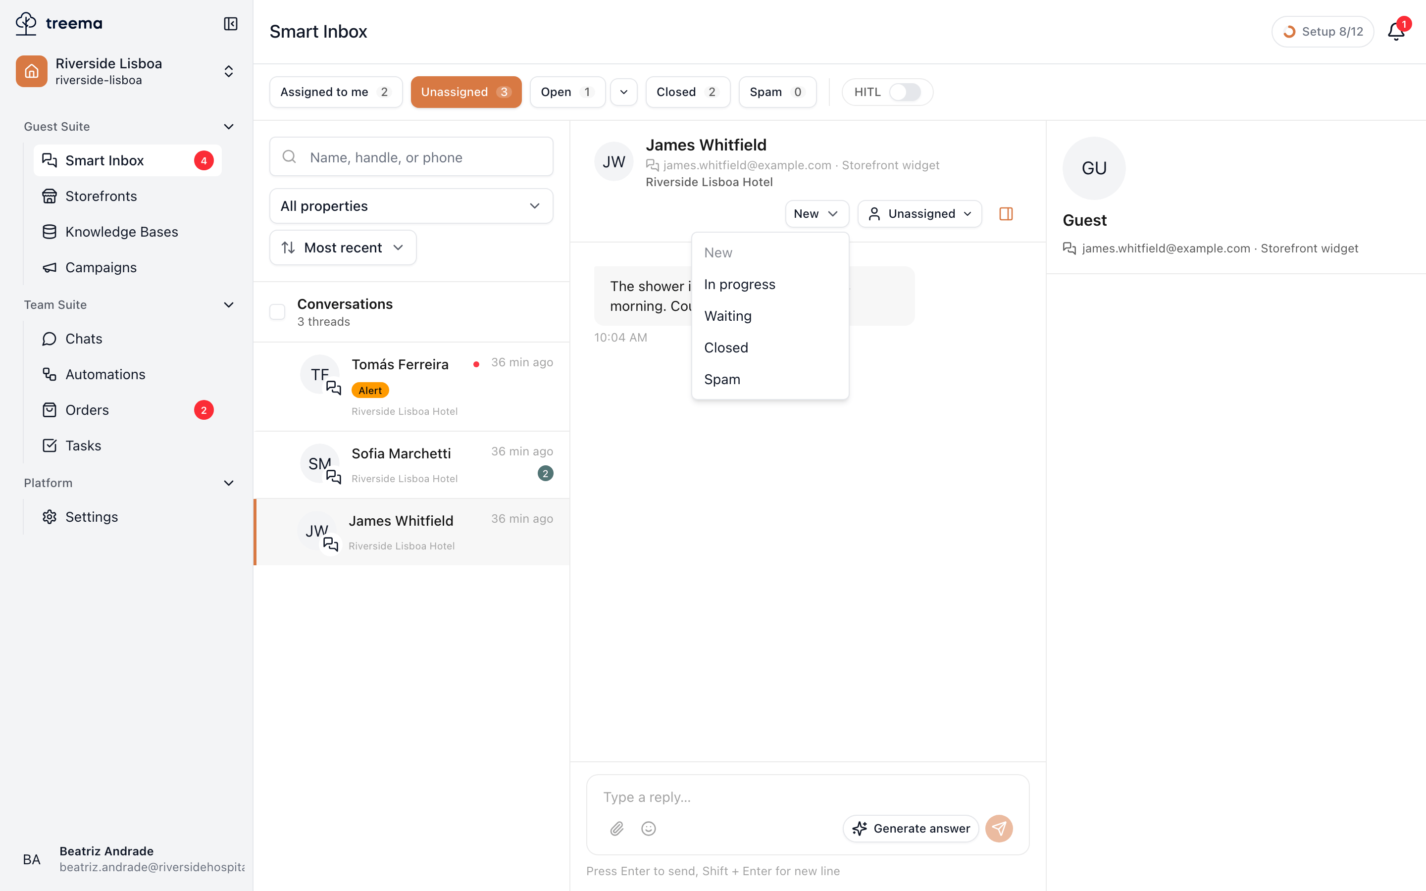Toggle the guest details side panel icon
The image size is (1426, 891).
(x=1006, y=214)
